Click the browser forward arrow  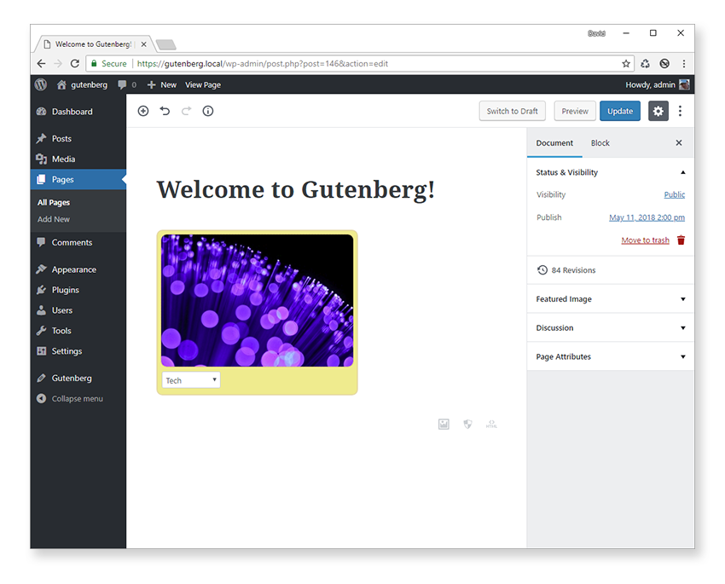pos(58,63)
